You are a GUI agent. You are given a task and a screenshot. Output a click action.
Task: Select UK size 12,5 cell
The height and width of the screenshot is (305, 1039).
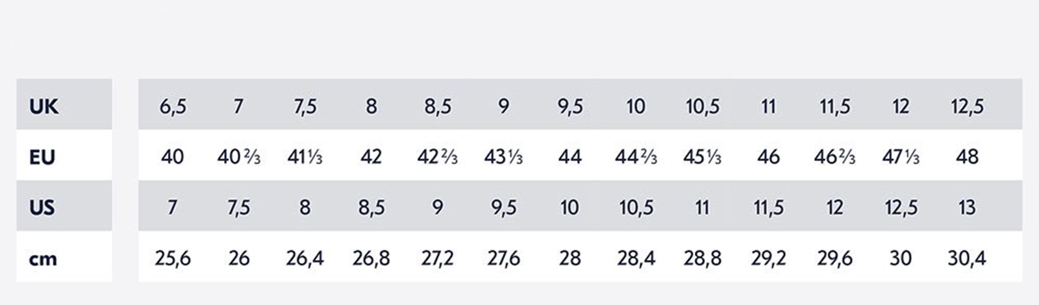[x=967, y=106]
